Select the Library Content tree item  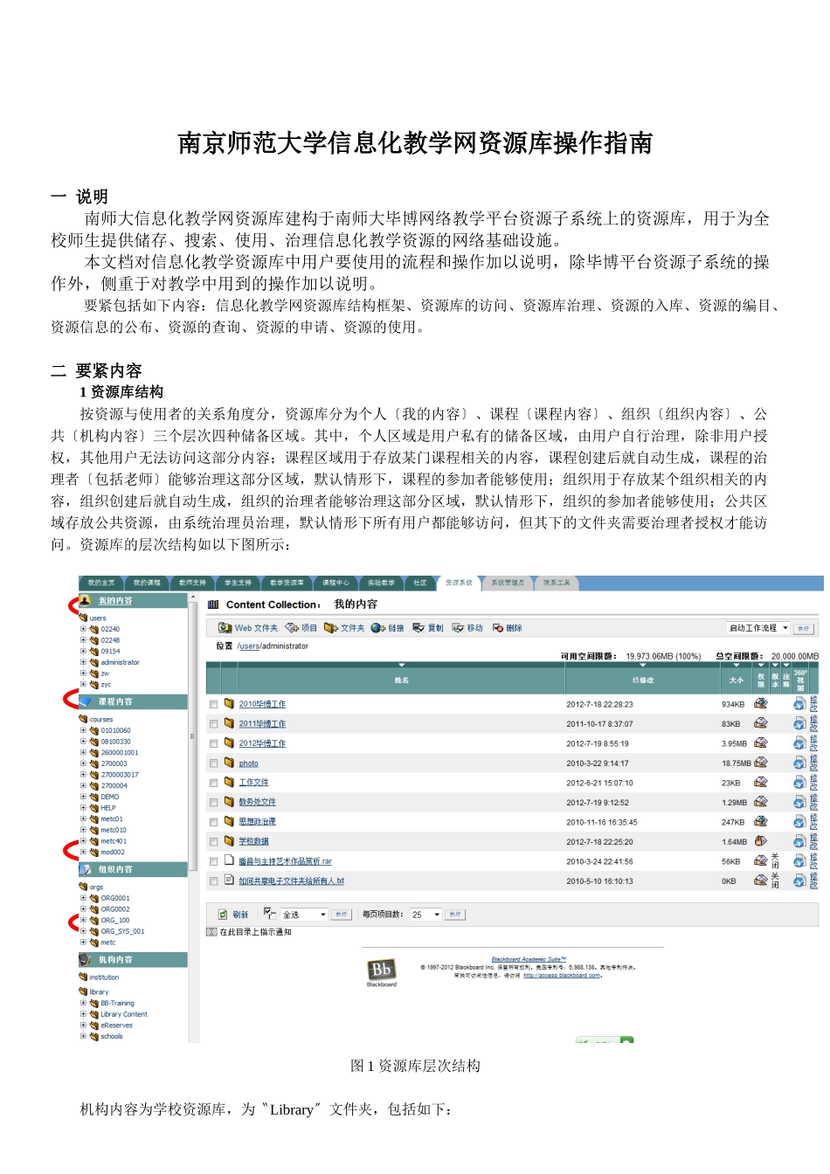coord(123,1015)
